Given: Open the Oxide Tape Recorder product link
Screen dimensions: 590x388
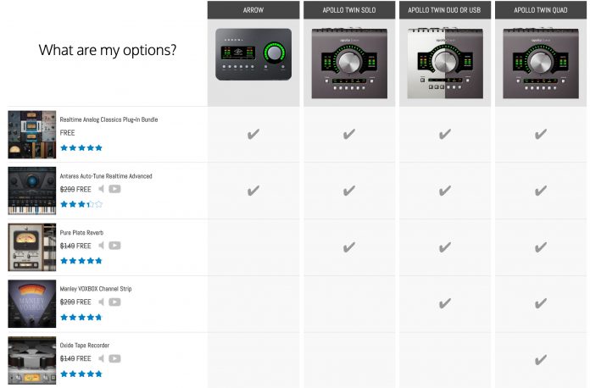Looking at the screenshot, I should coord(85,346).
